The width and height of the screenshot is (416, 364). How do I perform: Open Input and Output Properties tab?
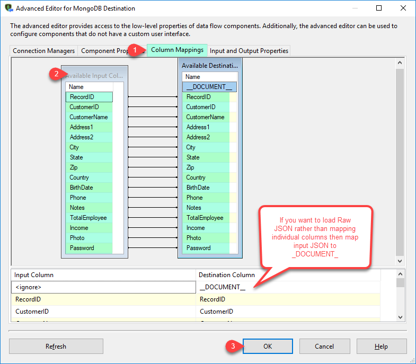point(249,51)
